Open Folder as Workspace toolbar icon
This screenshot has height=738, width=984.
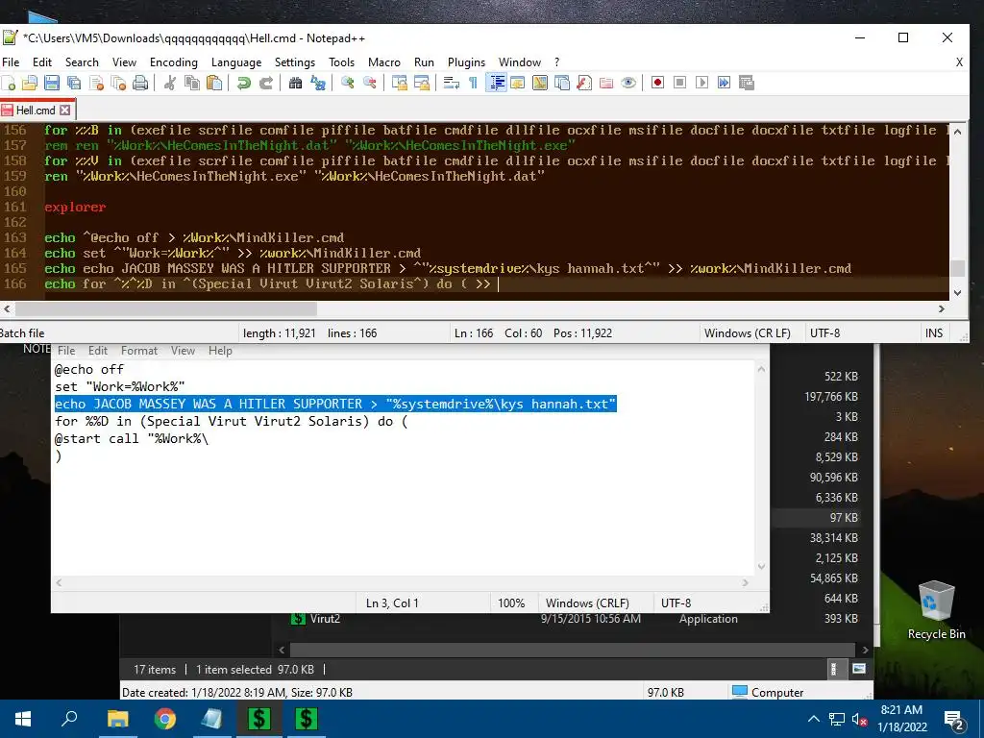[x=606, y=83]
